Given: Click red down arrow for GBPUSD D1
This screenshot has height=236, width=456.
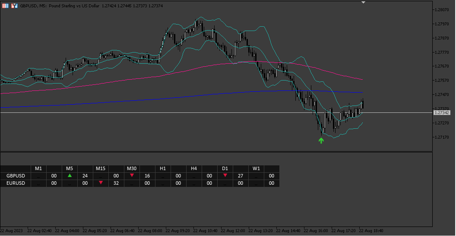Looking at the screenshot, I should click(x=225, y=175).
